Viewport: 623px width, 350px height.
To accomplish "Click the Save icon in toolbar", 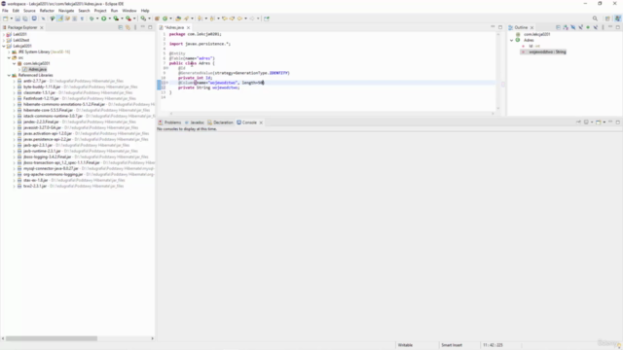I will coord(18,18).
